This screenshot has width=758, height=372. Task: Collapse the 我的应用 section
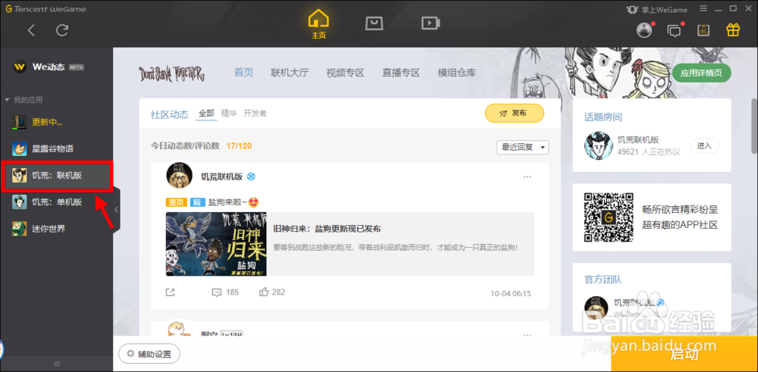click(x=7, y=99)
